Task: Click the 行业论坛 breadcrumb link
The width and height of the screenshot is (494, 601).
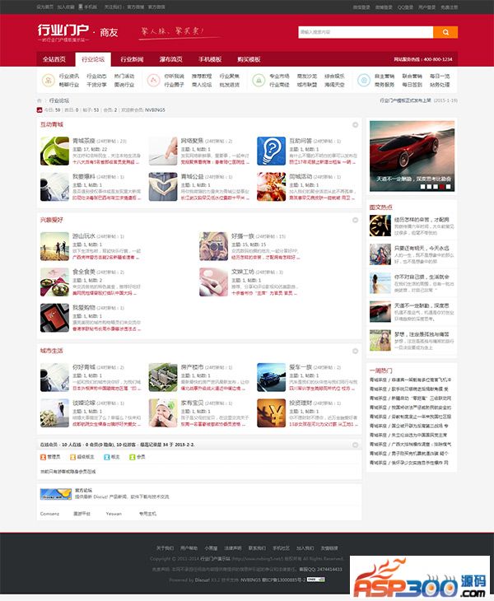Action: point(59,100)
